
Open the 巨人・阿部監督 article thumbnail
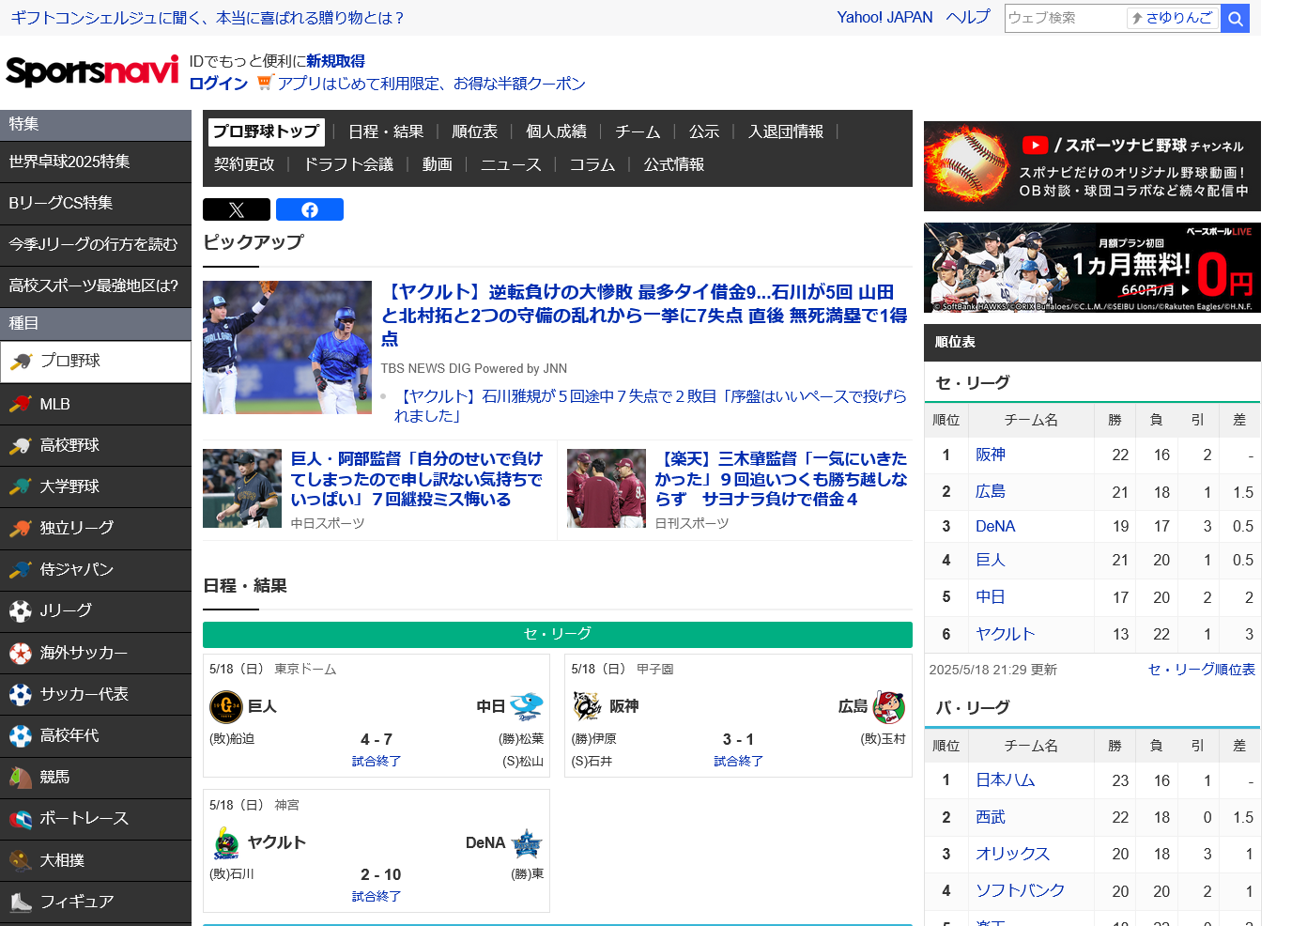(242, 488)
